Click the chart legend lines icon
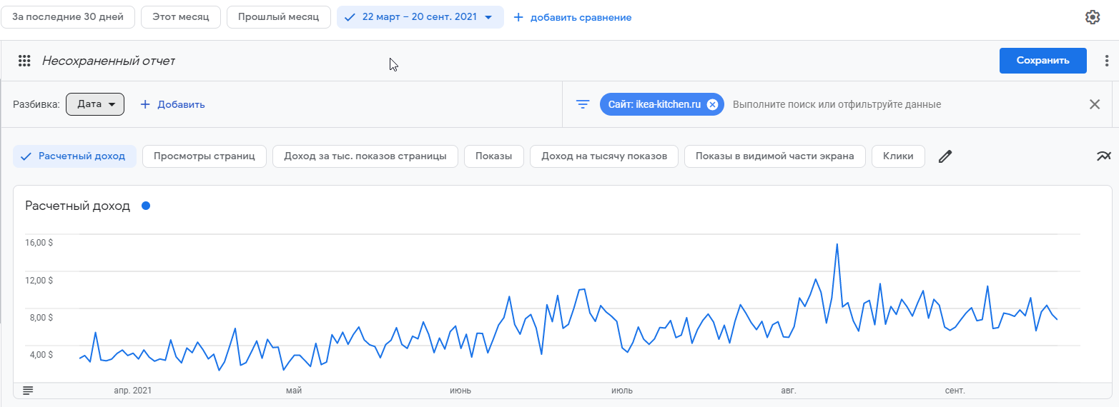Image resolution: width=1119 pixels, height=407 pixels. click(x=28, y=391)
